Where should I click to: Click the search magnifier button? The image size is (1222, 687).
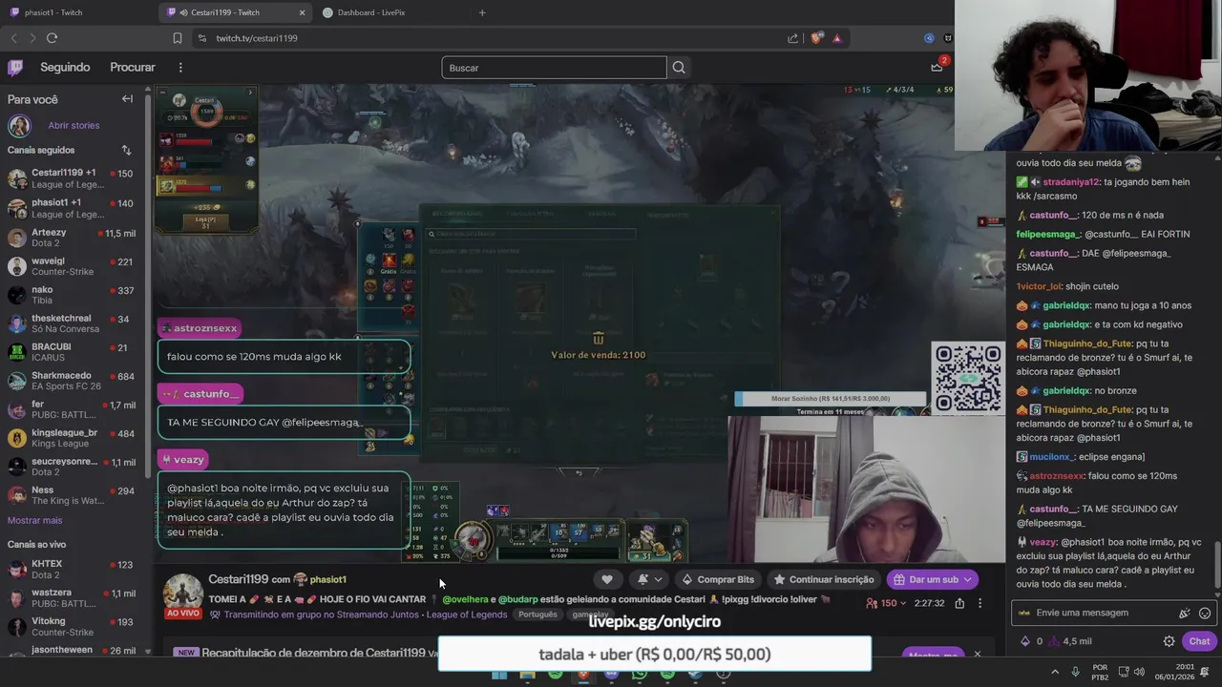click(679, 68)
